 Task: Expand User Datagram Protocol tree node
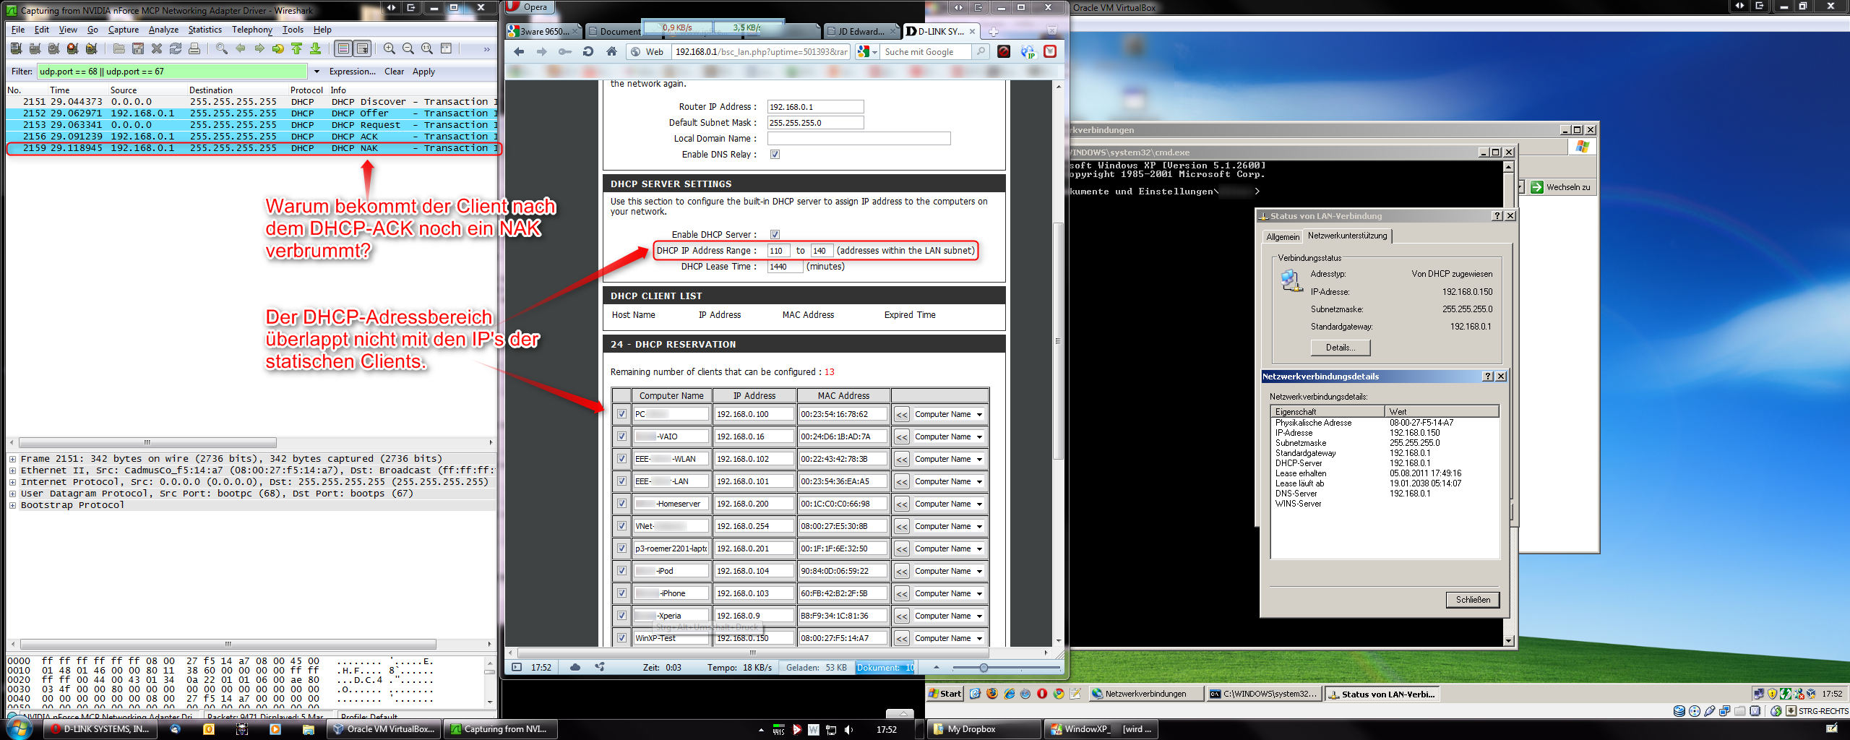click(12, 494)
